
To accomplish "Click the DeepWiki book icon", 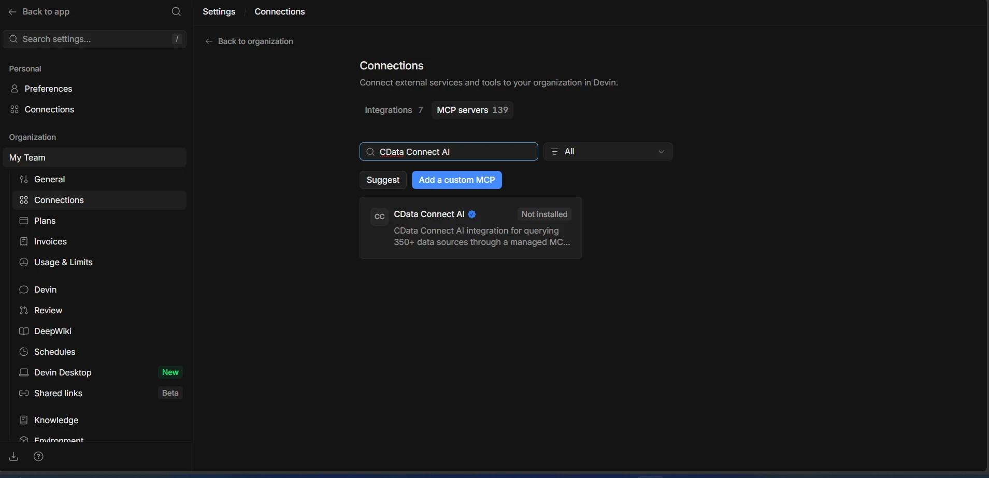I will pyautogui.click(x=24, y=331).
